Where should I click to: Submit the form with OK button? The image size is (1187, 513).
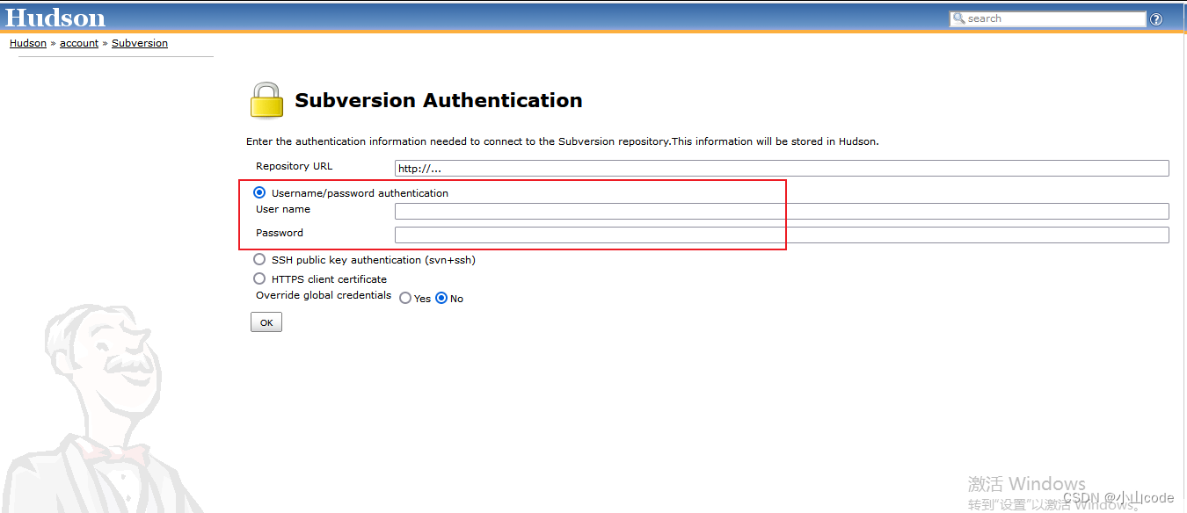coord(266,322)
